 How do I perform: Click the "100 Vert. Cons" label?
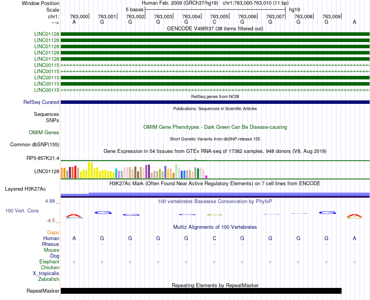point(22,211)
